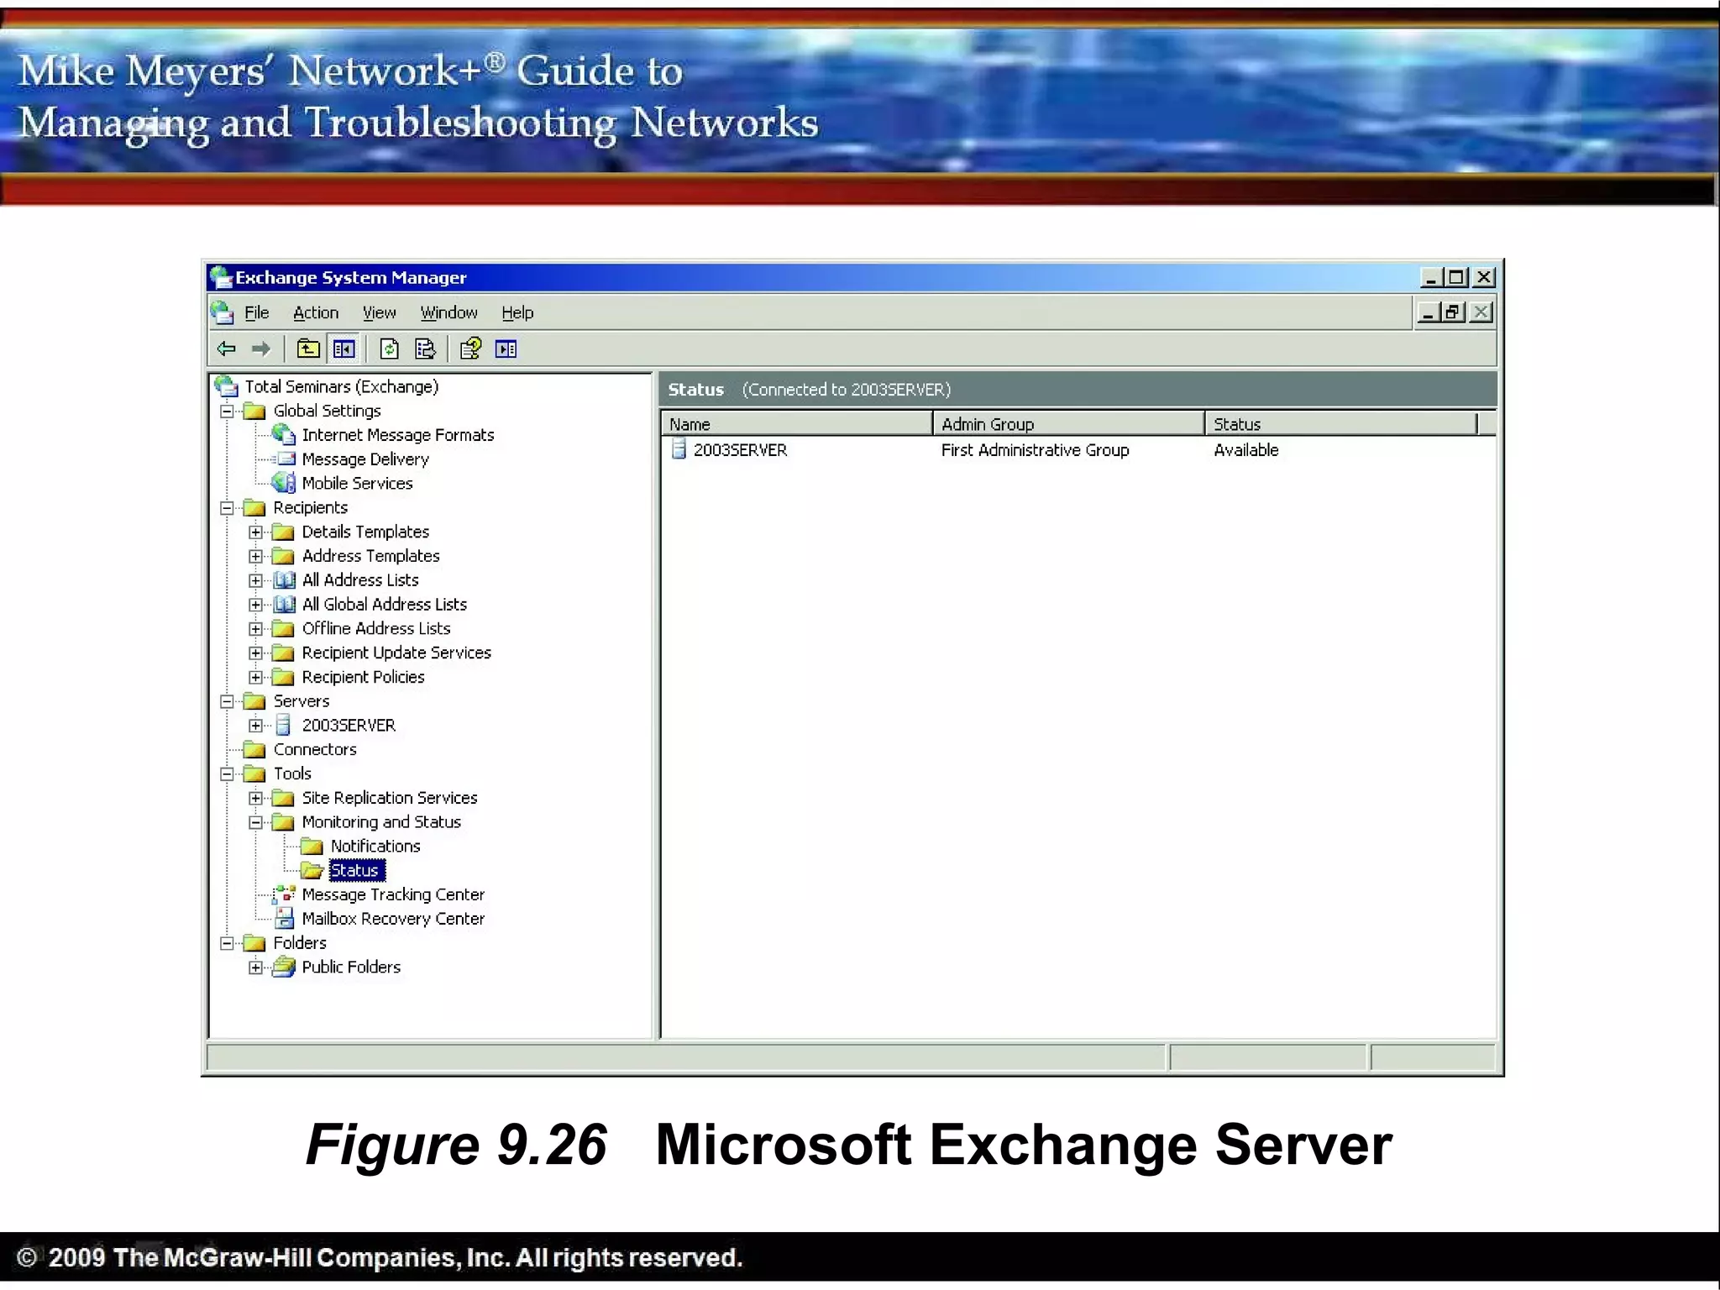Click the Exchange System Manager title bar icon

point(221,276)
